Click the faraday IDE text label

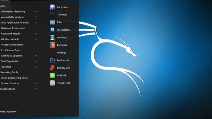pos(64,68)
